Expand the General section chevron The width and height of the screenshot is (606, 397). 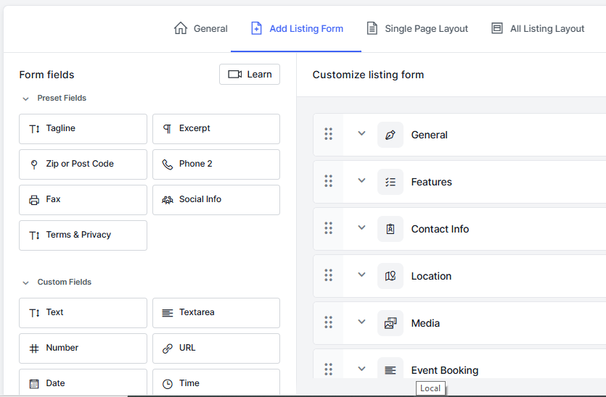pyautogui.click(x=361, y=133)
